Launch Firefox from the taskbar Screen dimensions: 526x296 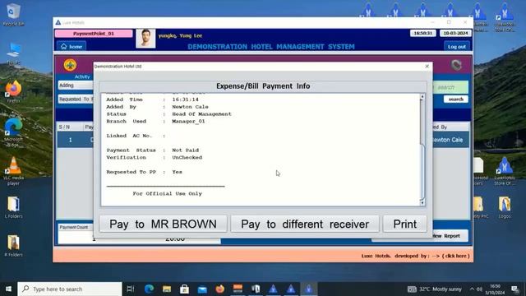[x=220, y=289]
